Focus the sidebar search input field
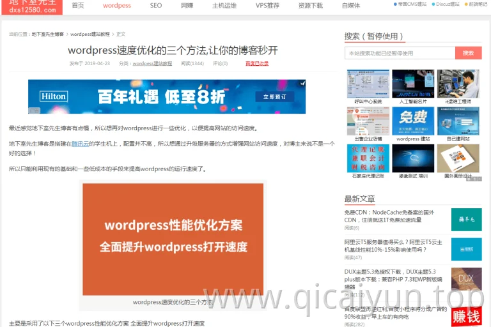Image resolution: width=491 pixels, height=327 pixels. point(400,53)
